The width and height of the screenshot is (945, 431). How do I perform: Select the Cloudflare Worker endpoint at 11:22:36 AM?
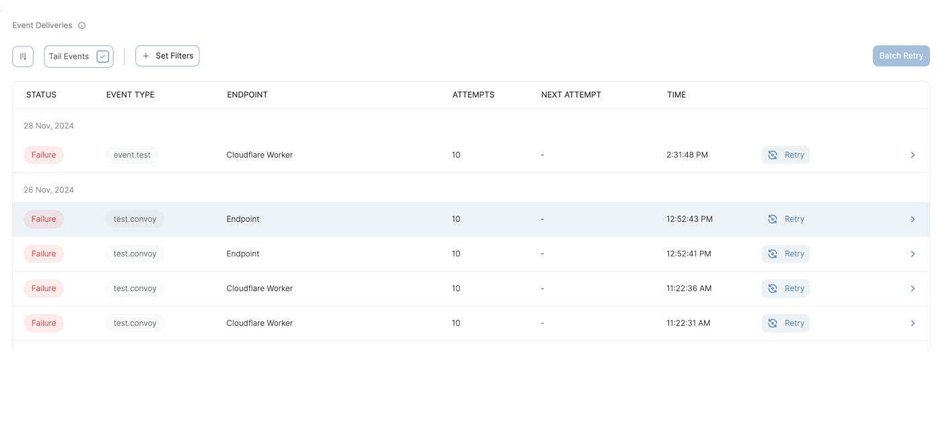[259, 288]
